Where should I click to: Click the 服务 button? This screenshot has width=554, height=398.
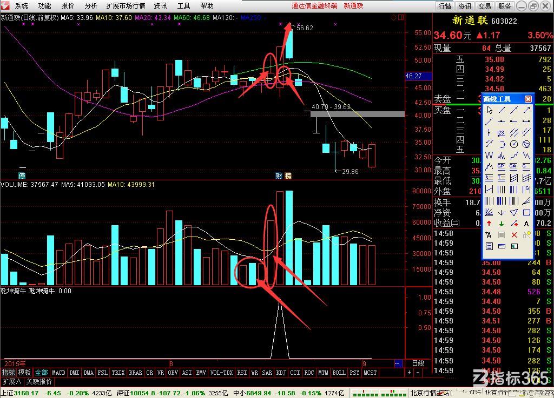pos(505,6)
